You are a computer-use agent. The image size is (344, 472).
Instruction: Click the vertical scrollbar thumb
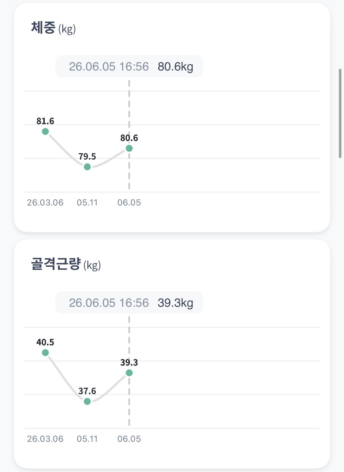click(340, 113)
